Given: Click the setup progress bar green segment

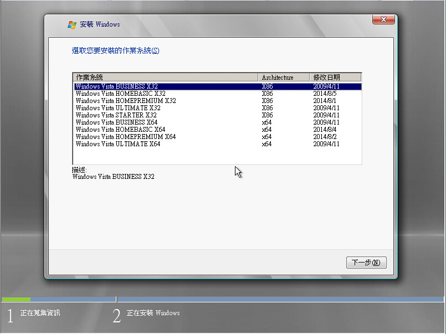Looking at the screenshot, I should [16, 299].
